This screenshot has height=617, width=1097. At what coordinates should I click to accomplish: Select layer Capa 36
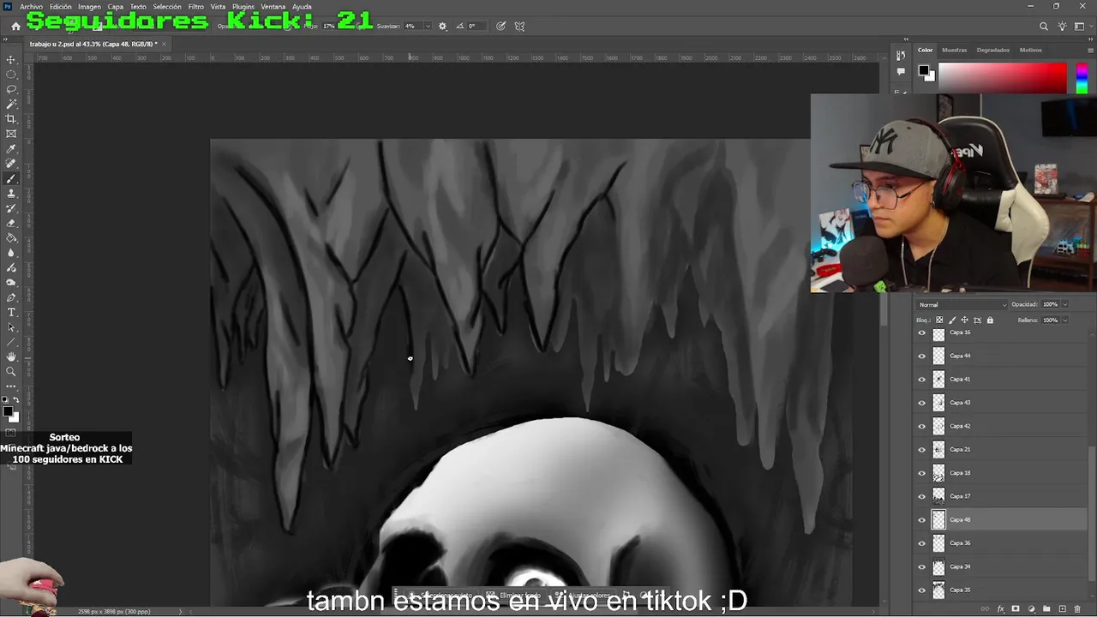(x=999, y=543)
